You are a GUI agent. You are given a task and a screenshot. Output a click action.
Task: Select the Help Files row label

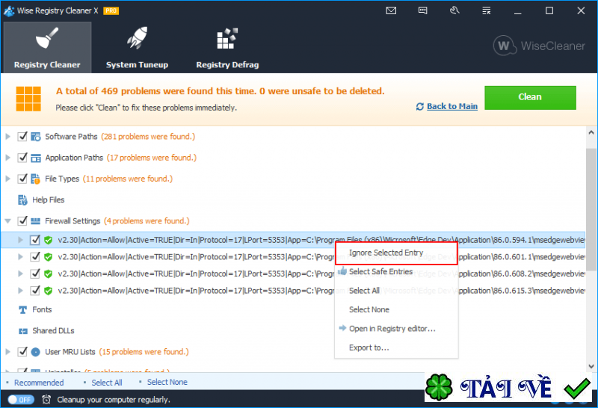pos(48,200)
